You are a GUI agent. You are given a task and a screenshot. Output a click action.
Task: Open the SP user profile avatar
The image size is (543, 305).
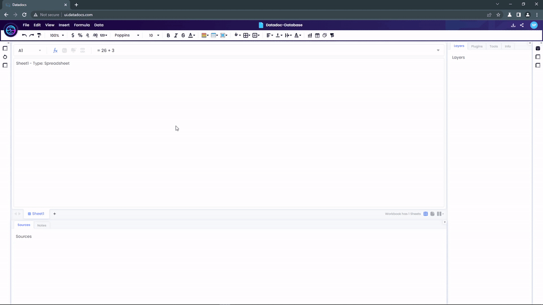534,25
